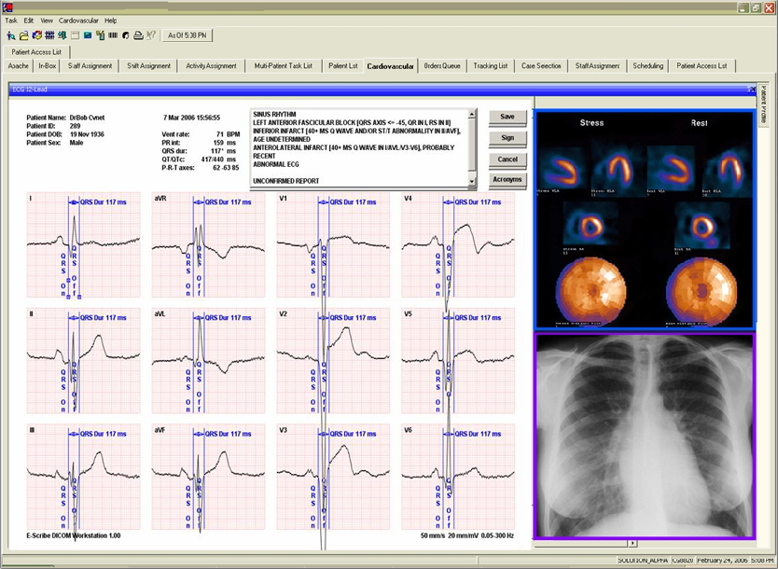The height and width of the screenshot is (569, 778).
Task: Refresh using the As Of 5:38 PM button
Action: [187, 35]
